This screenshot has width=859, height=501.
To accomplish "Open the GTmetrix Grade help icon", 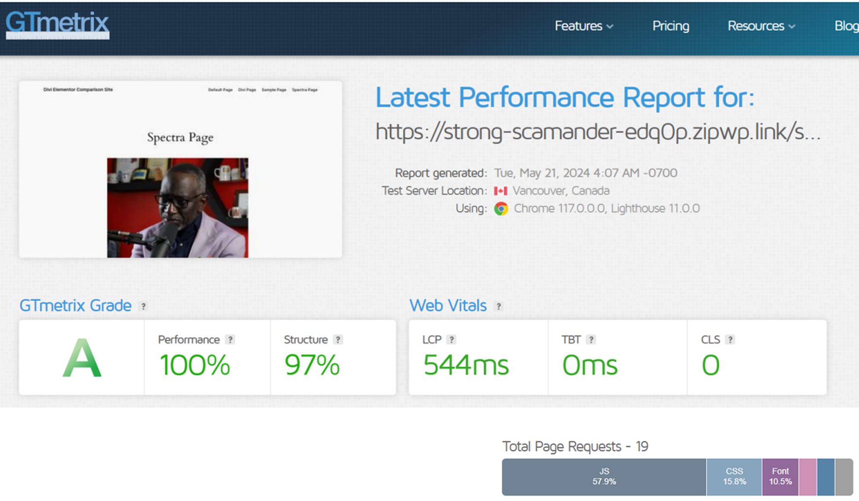I will (143, 306).
